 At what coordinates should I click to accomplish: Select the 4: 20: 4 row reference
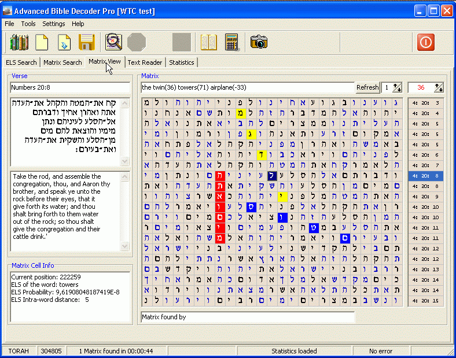426,113
